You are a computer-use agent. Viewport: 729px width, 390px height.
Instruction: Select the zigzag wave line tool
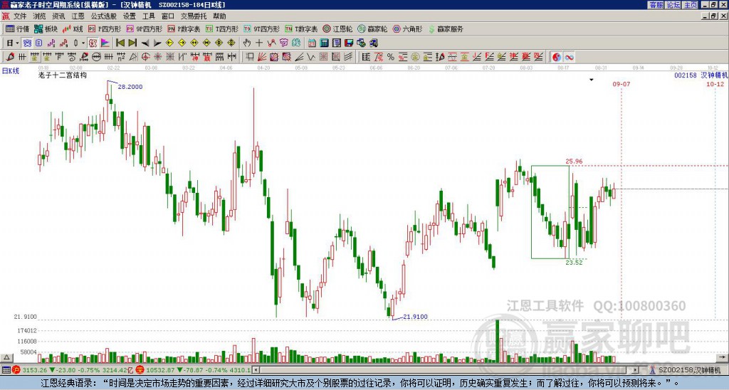(310, 57)
